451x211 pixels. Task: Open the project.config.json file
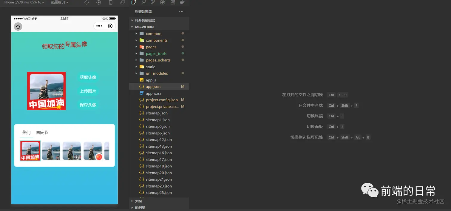click(x=159, y=100)
